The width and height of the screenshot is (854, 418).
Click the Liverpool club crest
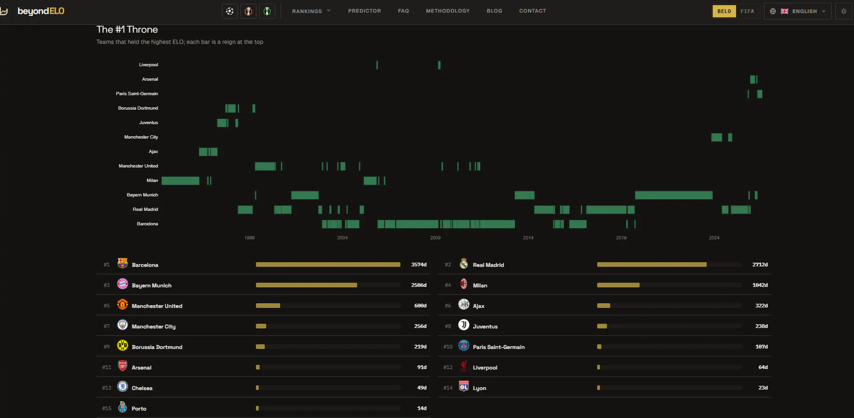click(x=464, y=366)
